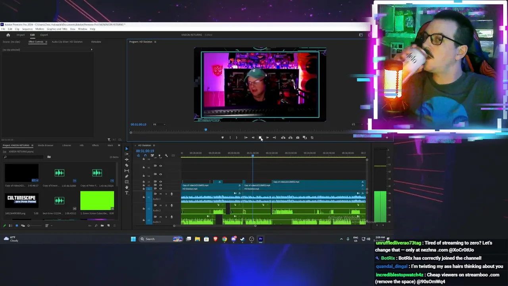Show hidden system tray icons

click(341, 239)
